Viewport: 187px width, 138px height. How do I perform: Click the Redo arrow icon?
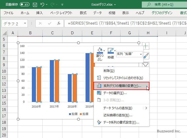click(x=52, y=5)
